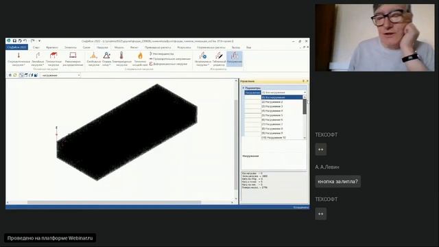439x247 pixels.
Task: Click the viewport vertical scrollbar thumb
Action: point(236,144)
